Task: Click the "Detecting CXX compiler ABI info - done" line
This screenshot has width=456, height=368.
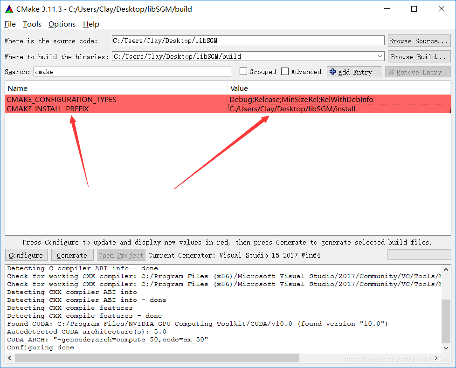Action: pyautogui.click(x=87, y=300)
